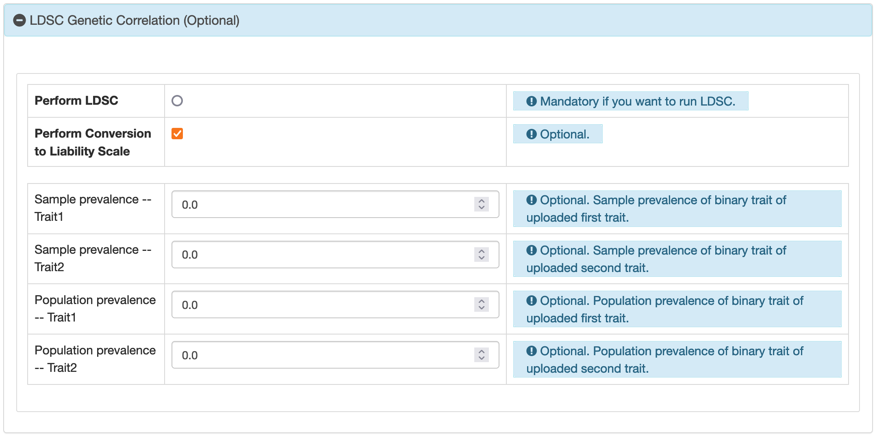Select the Perform LDSC radio button

(177, 101)
